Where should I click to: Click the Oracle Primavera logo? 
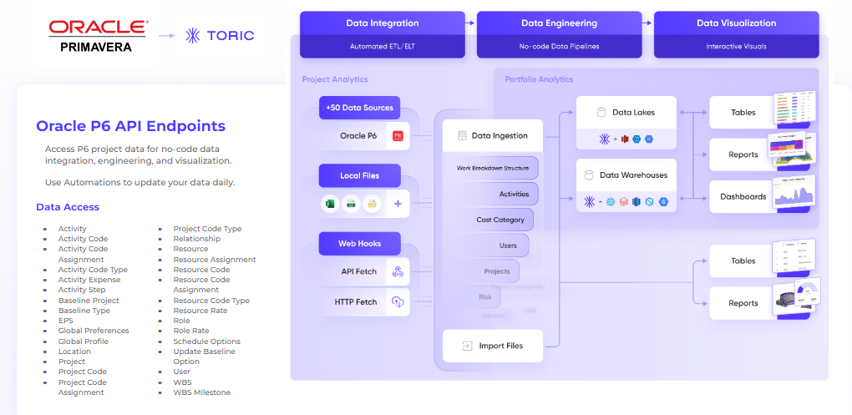99,37
